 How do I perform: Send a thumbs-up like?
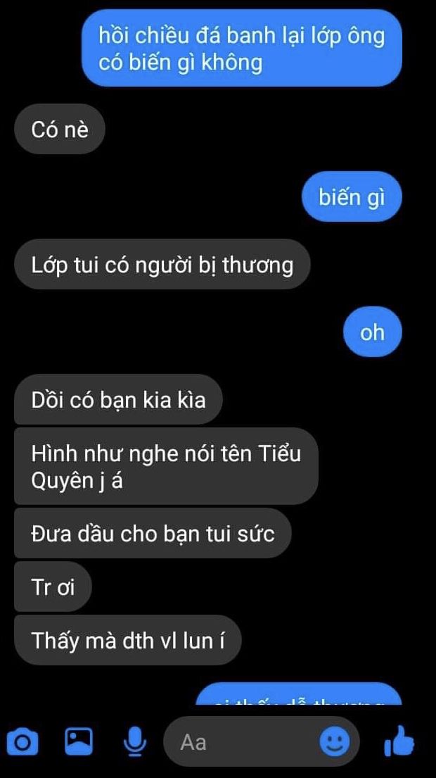click(x=399, y=741)
